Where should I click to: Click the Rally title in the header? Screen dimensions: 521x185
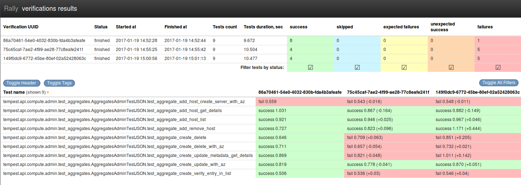[11, 9]
